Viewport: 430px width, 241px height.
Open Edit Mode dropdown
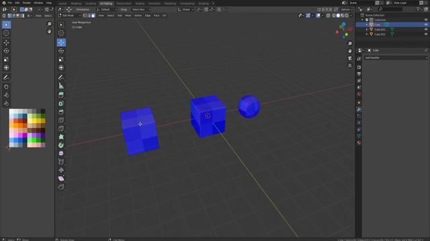click(x=69, y=15)
